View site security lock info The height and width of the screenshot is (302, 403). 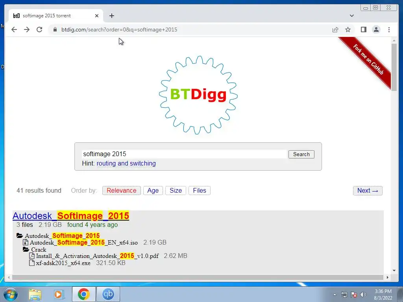tap(55, 29)
